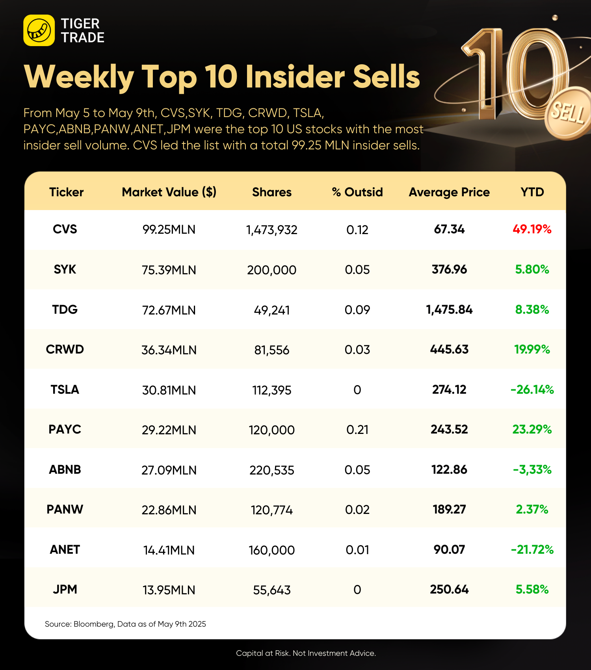
Task: Click the Tiger Trade yellow logo icon
Action: click(39, 30)
